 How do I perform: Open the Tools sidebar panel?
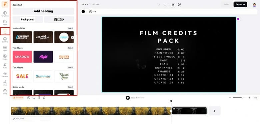pyautogui.click(x=5, y=92)
